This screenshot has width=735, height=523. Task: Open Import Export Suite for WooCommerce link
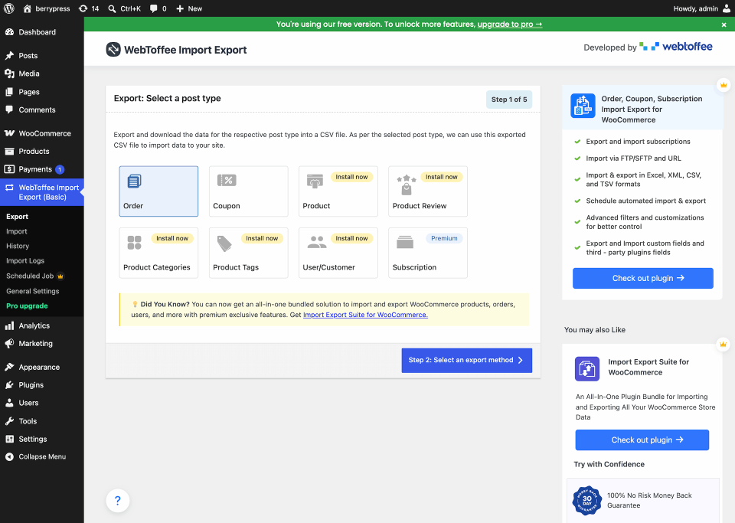[x=365, y=315]
